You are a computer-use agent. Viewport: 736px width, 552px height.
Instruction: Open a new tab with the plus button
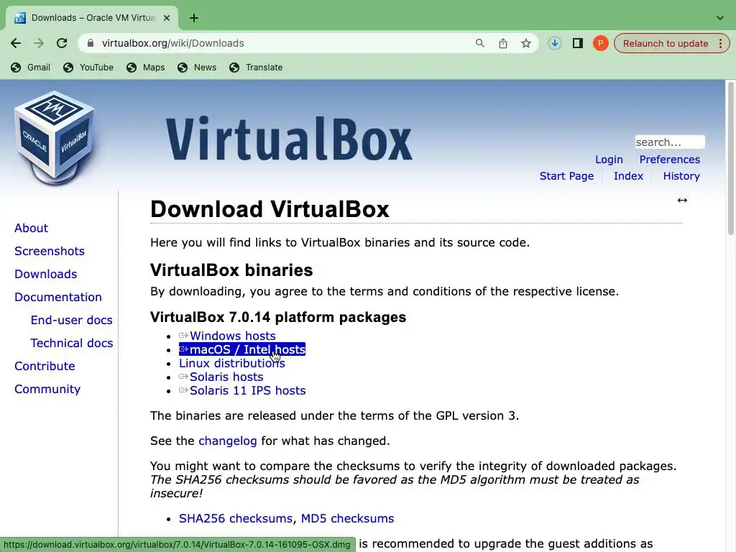(x=194, y=18)
